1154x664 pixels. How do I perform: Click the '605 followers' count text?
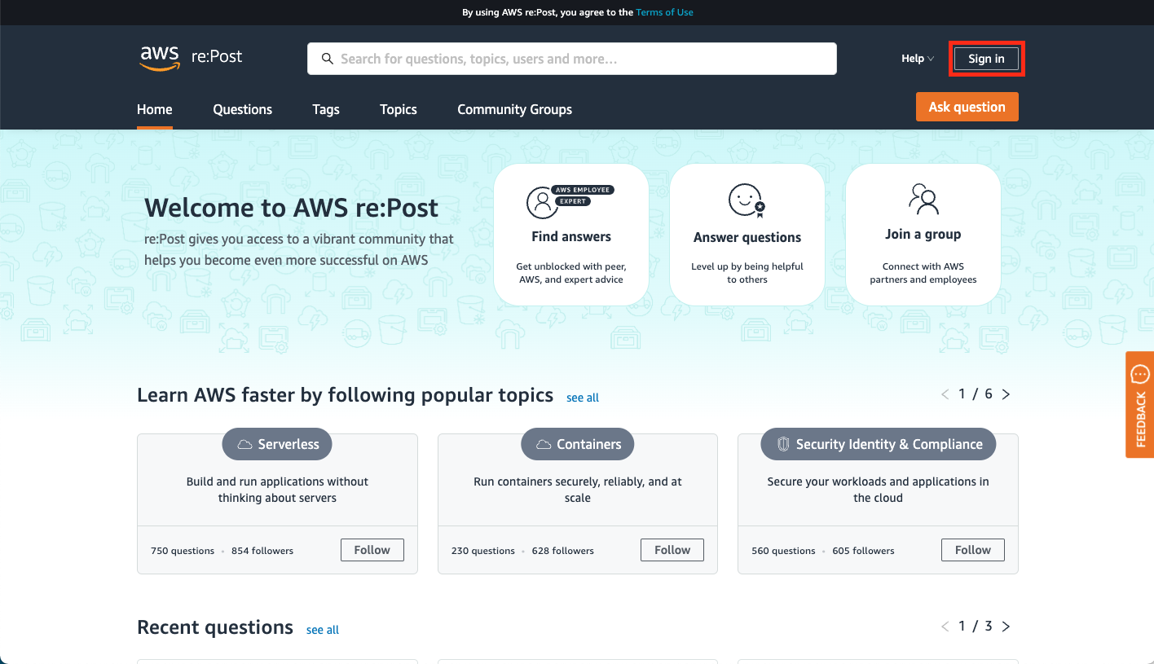click(x=864, y=551)
